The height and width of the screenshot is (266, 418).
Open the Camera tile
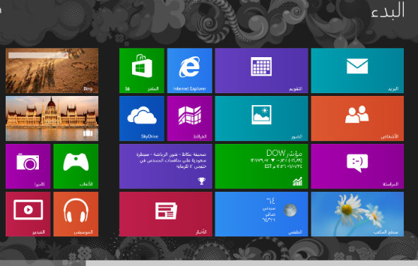pos(28,167)
